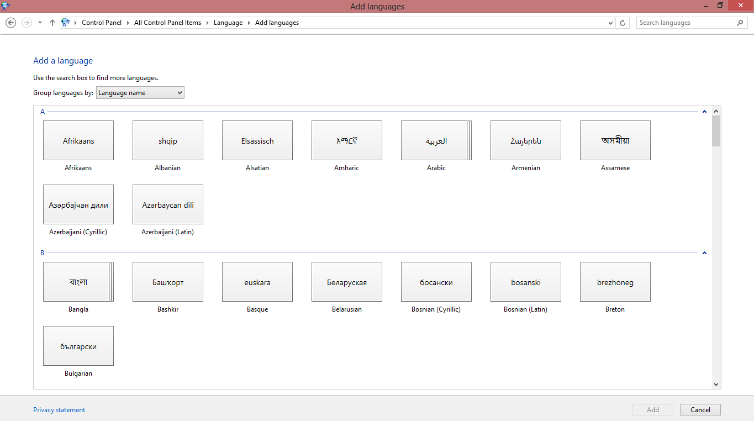754x421 pixels.
Task: Open the Privacy statement link
Action: pyautogui.click(x=59, y=410)
